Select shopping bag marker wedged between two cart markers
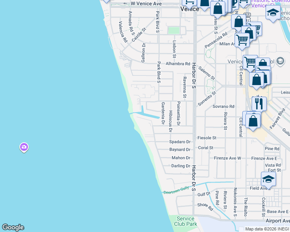The height and width of the screenshot is (232, 290). tap(249, 32)
